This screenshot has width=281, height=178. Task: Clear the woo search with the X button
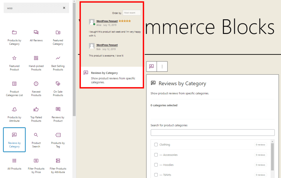tap(64, 8)
